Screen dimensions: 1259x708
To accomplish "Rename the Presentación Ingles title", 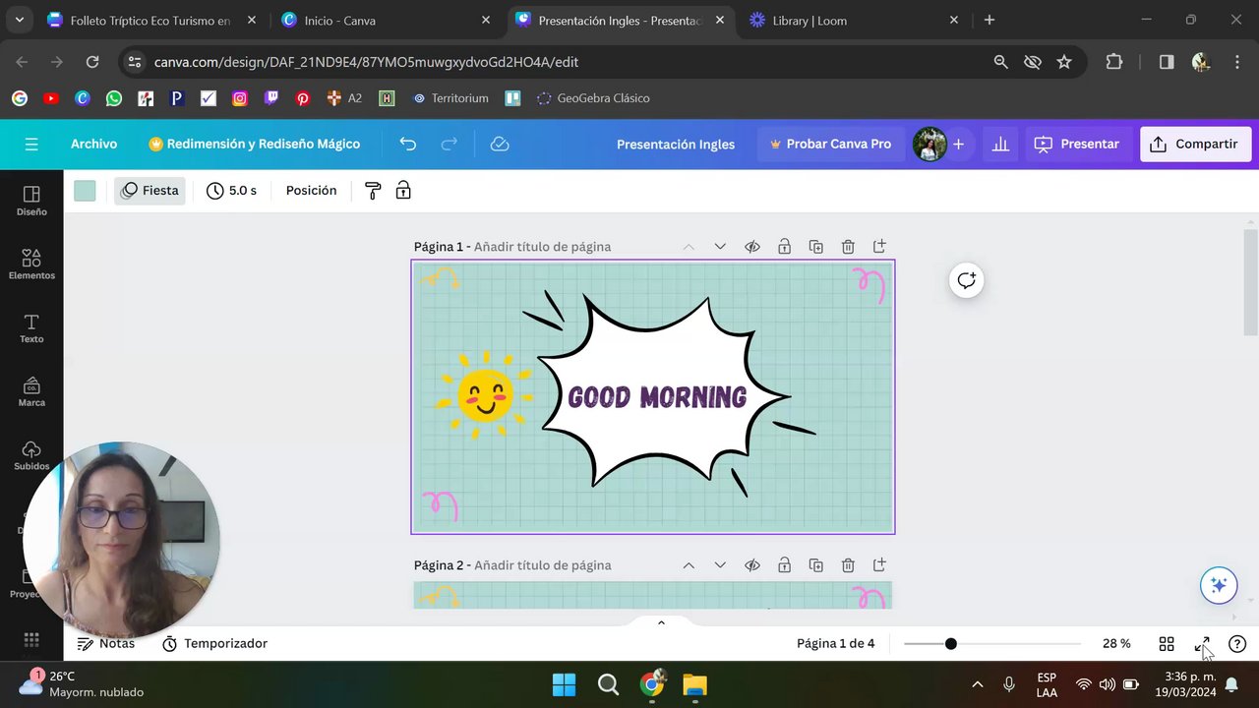I will pos(676,145).
